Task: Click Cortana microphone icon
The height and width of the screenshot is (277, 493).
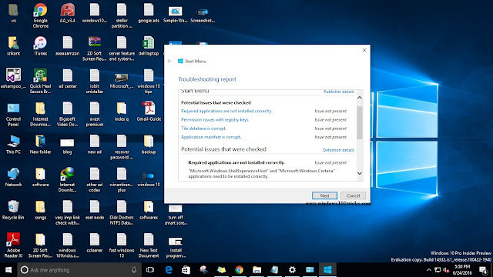Action: [x=134, y=270]
